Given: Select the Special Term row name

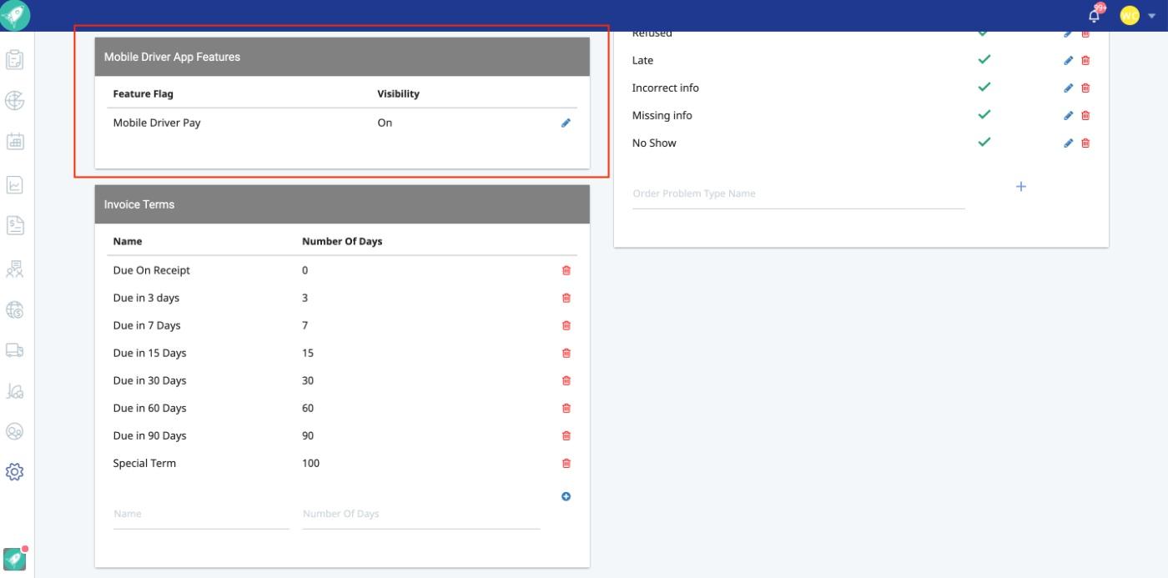Looking at the screenshot, I should 144,463.
